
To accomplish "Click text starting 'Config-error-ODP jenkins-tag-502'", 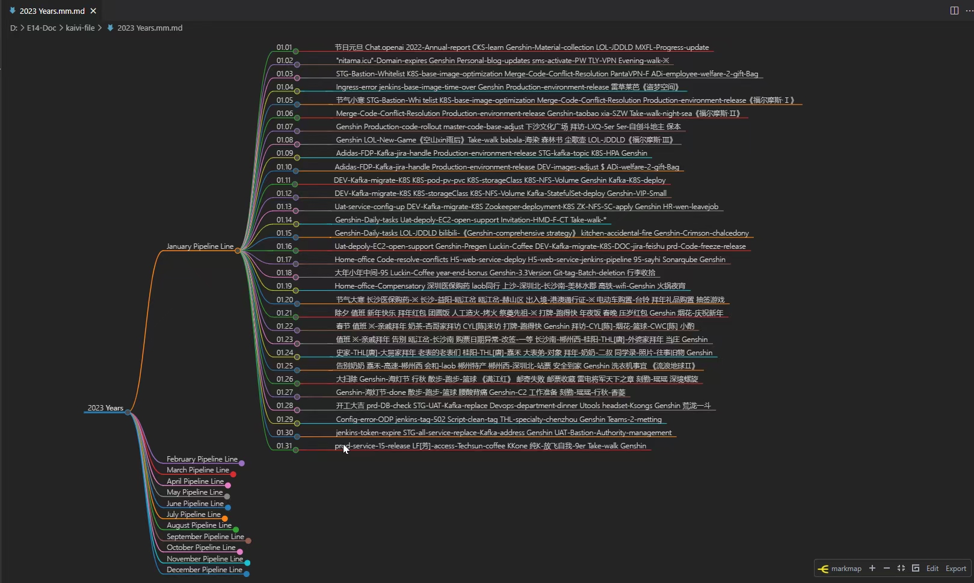I will pyautogui.click(x=499, y=420).
